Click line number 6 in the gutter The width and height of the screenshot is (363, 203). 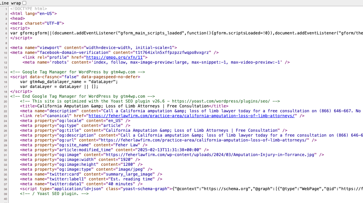[6, 33]
